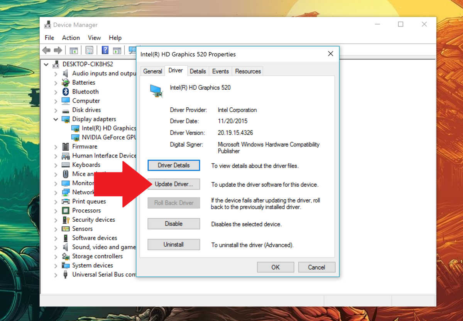This screenshot has width=463, height=321.
Task: Click the Scan for hardware changes toolbar icon
Action: click(131, 50)
